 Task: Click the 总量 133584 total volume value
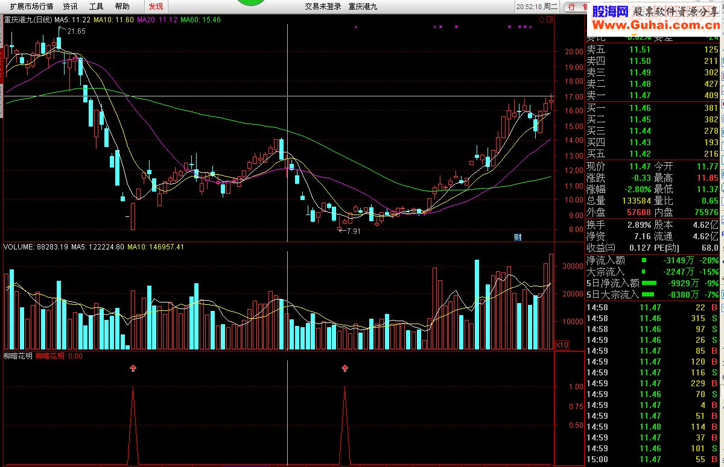(635, 201)
